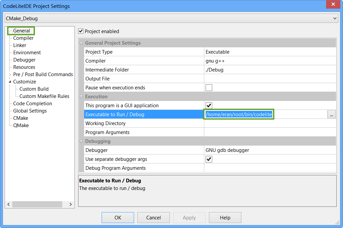Open Help for project settings

225,217
